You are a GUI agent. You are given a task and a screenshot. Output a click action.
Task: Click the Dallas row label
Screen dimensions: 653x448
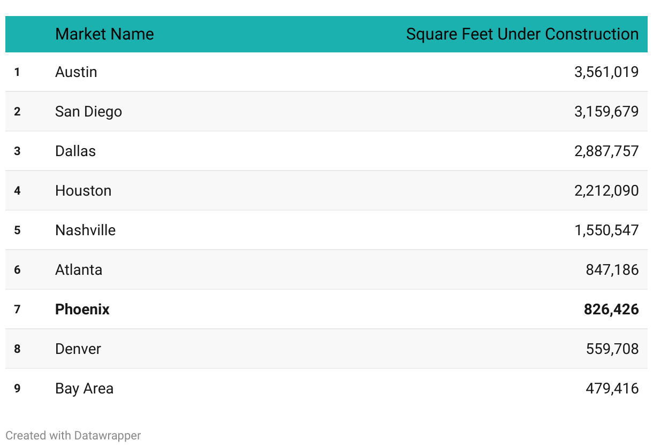(x=75, y=151)
